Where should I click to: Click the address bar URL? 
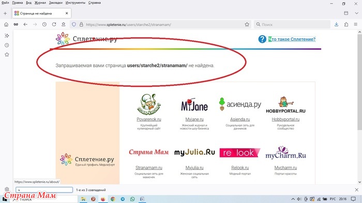pos(128,24)
